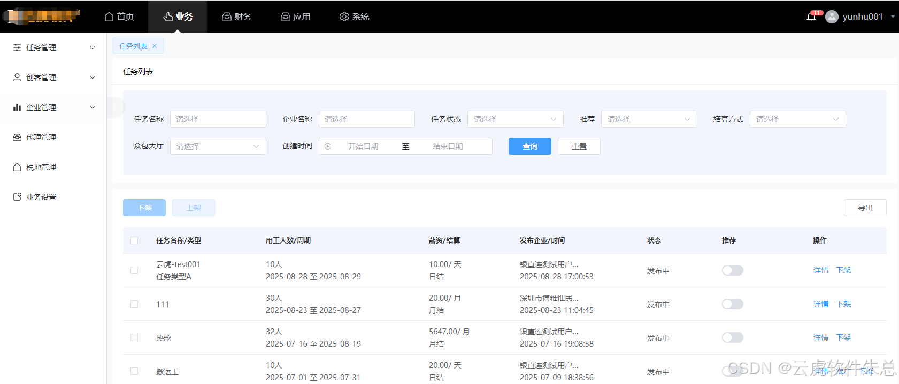Image resolution: width=899 pixels, height=384 pixels.
Task: Click the 业务设置 sidebar icon
Action: tap(17, 197)
